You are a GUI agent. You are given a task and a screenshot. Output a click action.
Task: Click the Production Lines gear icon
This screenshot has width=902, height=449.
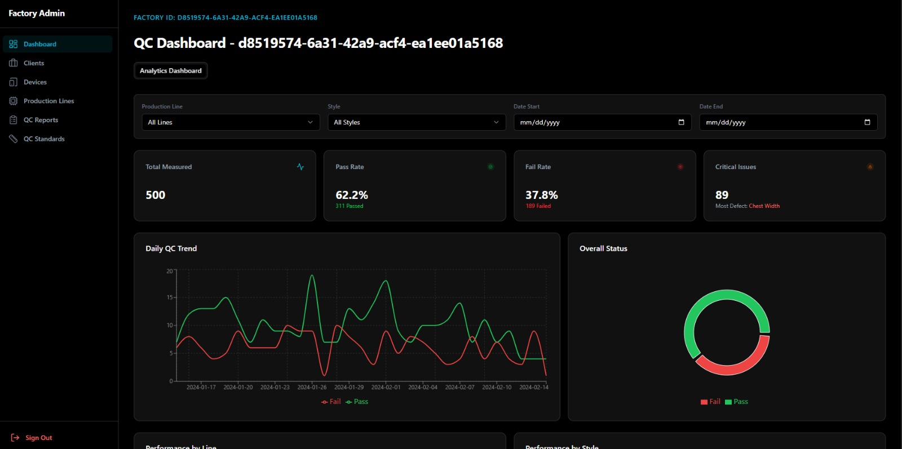click(x=14, y=101)
